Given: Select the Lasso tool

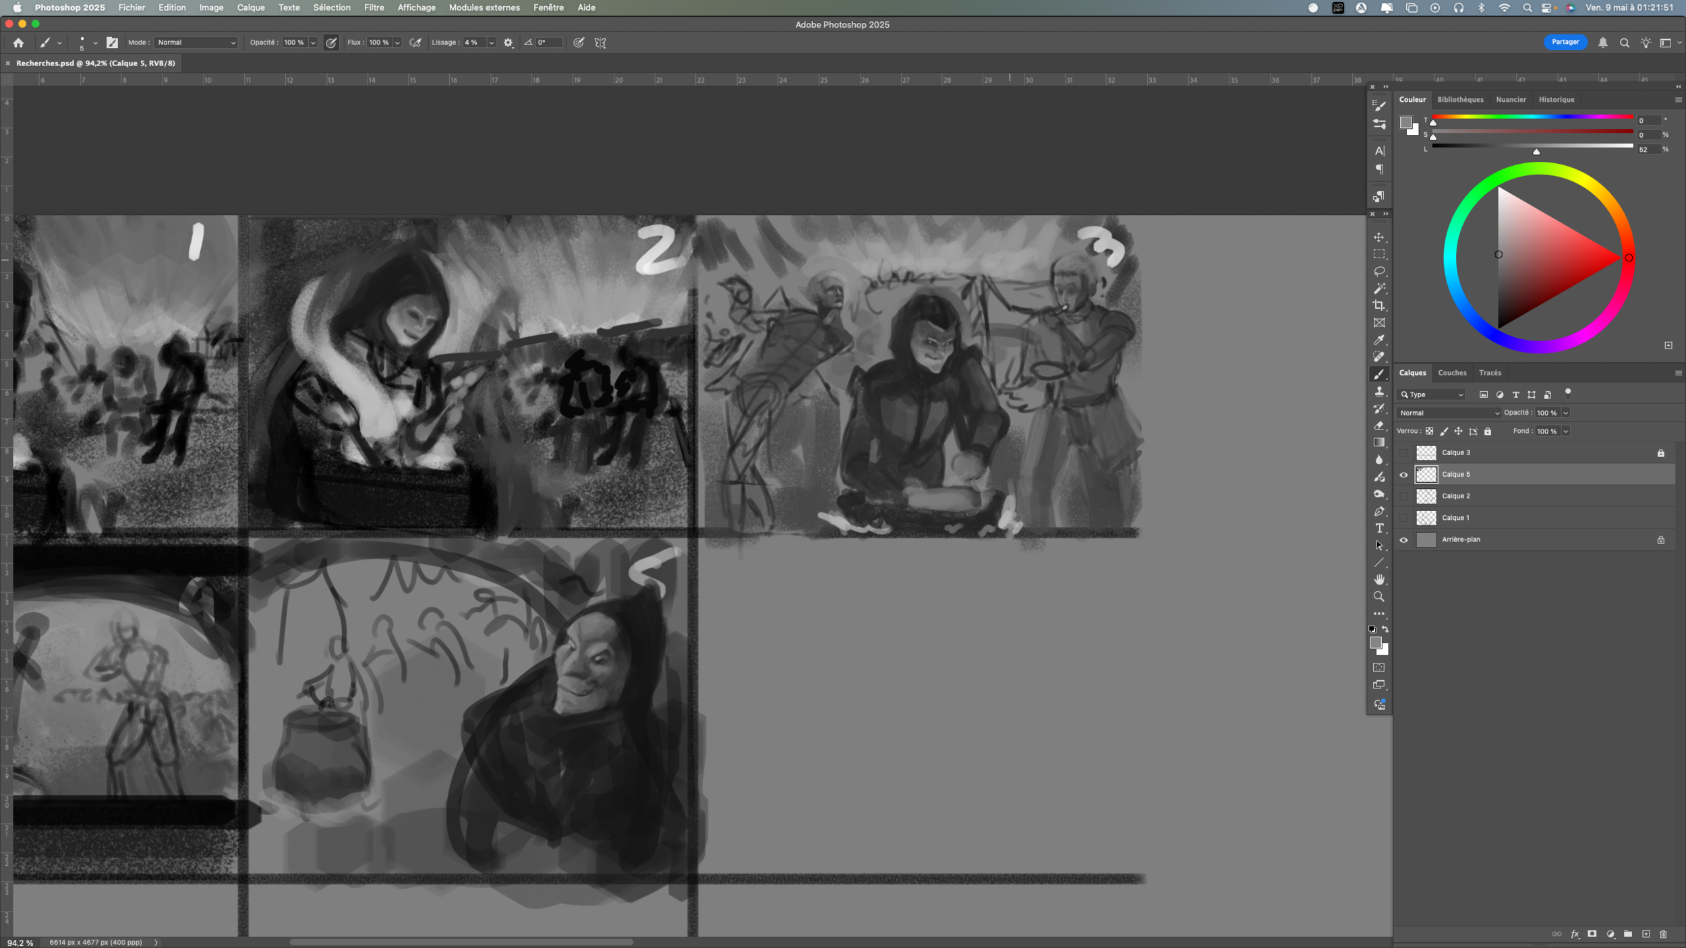Looking at the screenshot, I should pyautogui.click(x=1378, y=272).
